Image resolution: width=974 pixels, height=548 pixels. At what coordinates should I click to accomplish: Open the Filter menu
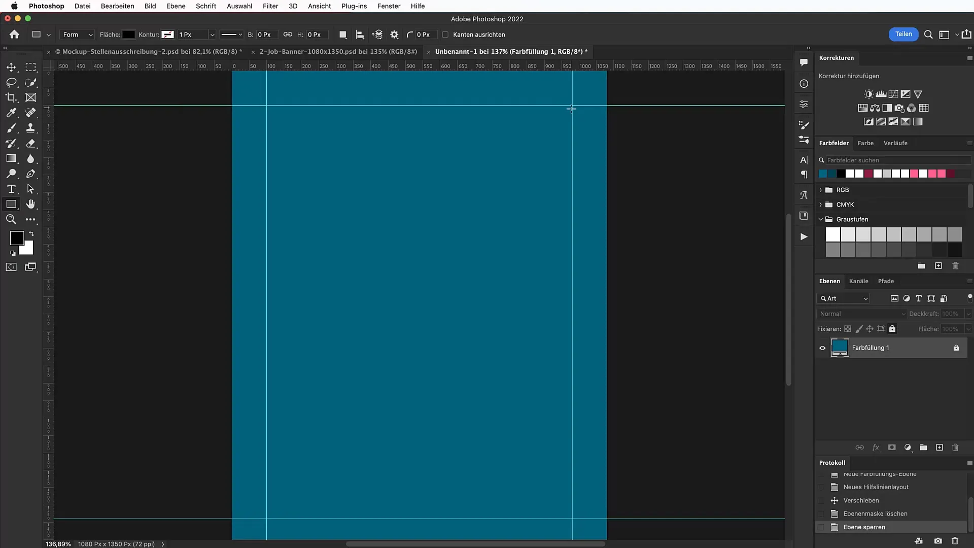point(270,6)
